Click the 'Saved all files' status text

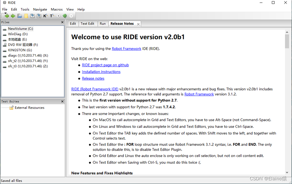tap(11, 181)
